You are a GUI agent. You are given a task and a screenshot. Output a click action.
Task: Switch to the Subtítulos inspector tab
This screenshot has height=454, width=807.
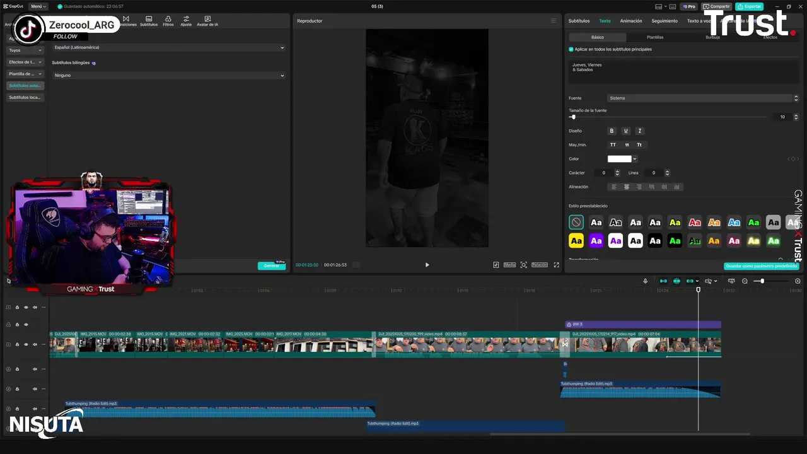tap(579, 21)
